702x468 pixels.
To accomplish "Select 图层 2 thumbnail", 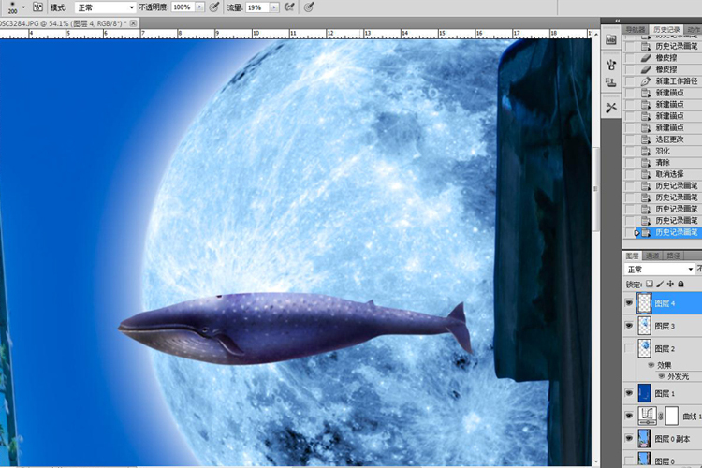I will pos(644,348).
